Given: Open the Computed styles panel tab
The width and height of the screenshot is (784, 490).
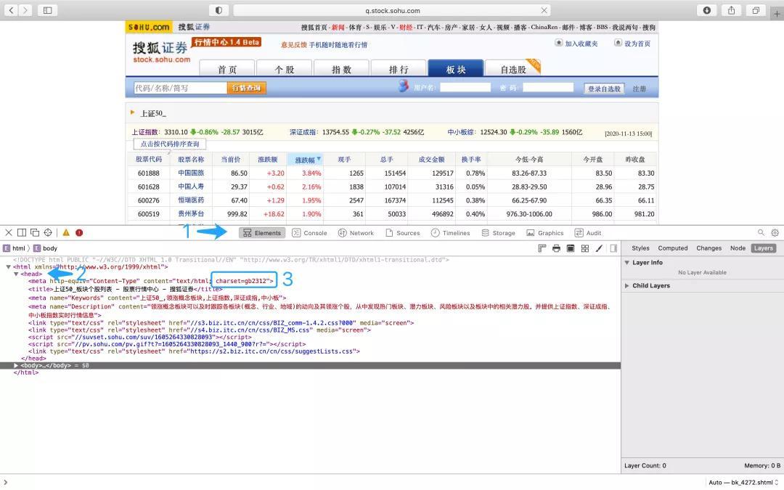Looking at the screenshot, I should point(673,248).
